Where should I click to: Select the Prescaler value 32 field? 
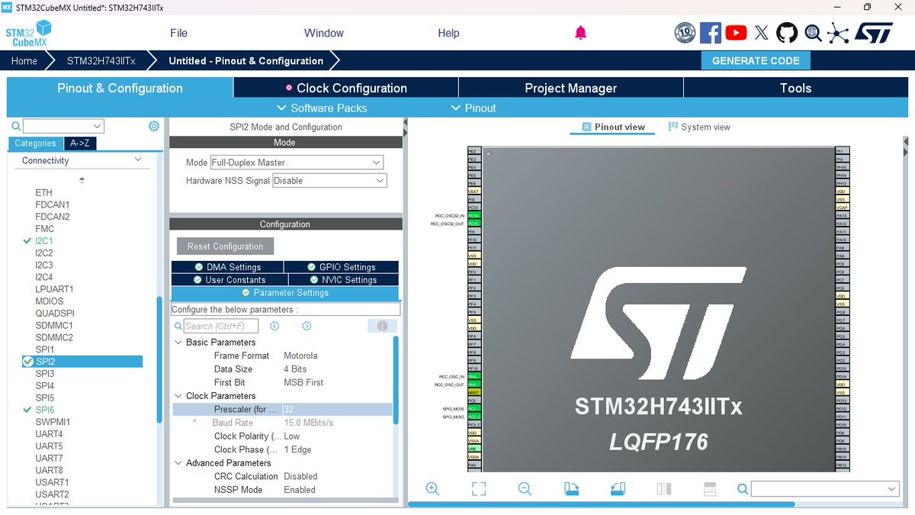pyautogui.click(x=337, y=410)
